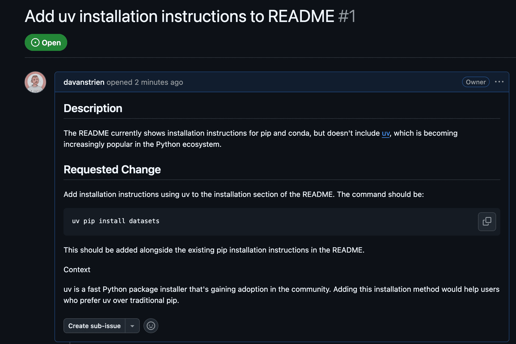Click the Owner role badge

475,82
